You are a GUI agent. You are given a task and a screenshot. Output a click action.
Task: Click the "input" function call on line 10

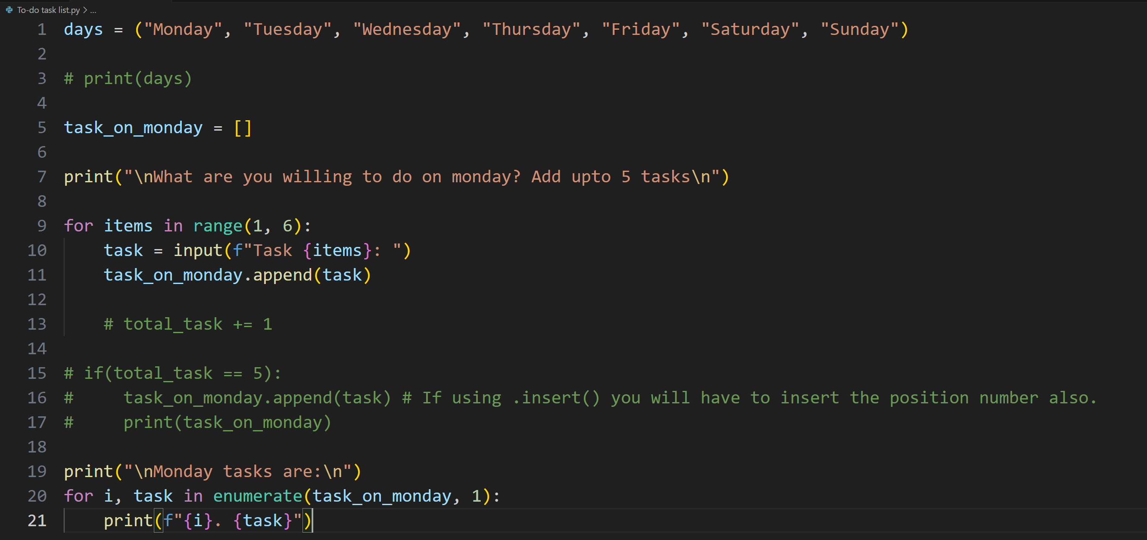tap(198, 250)
